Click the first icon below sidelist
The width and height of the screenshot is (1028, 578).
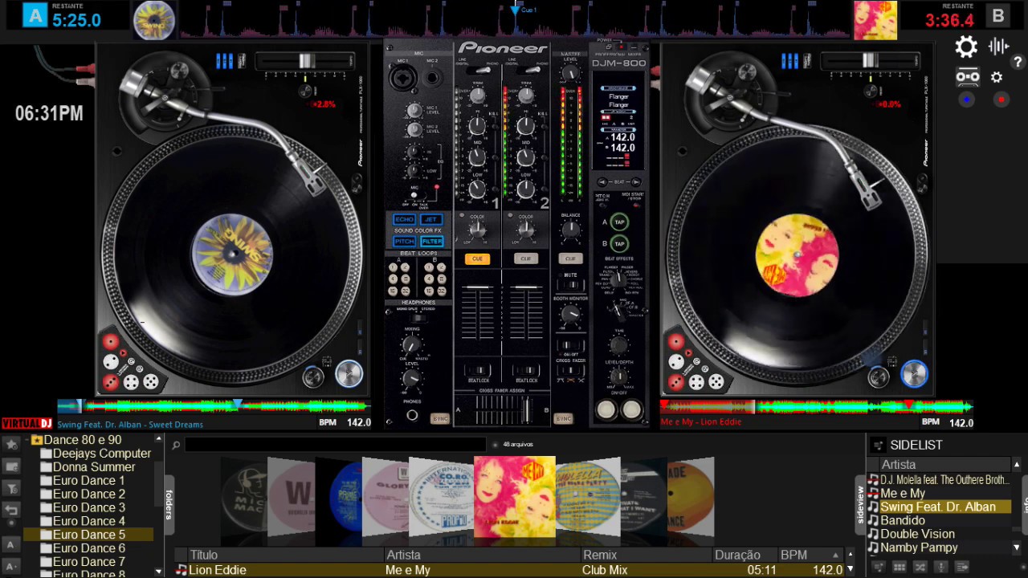tap(879, 567)
